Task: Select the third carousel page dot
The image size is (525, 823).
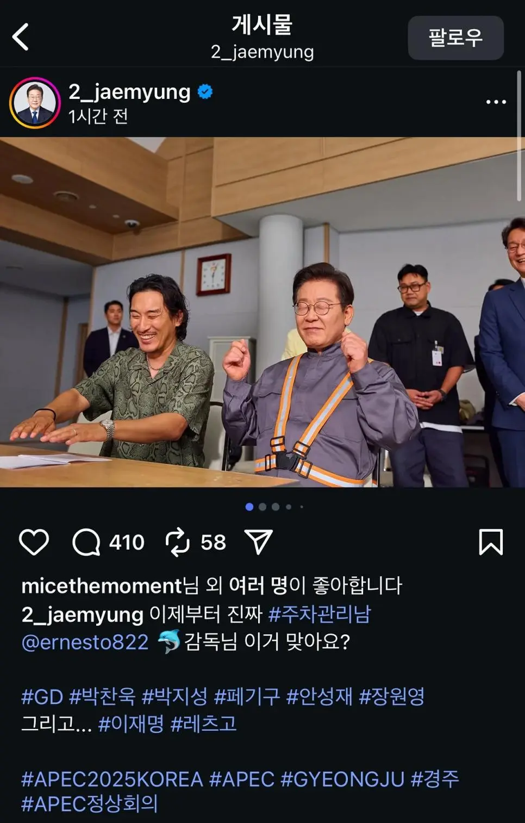Action: click(276, 507)
